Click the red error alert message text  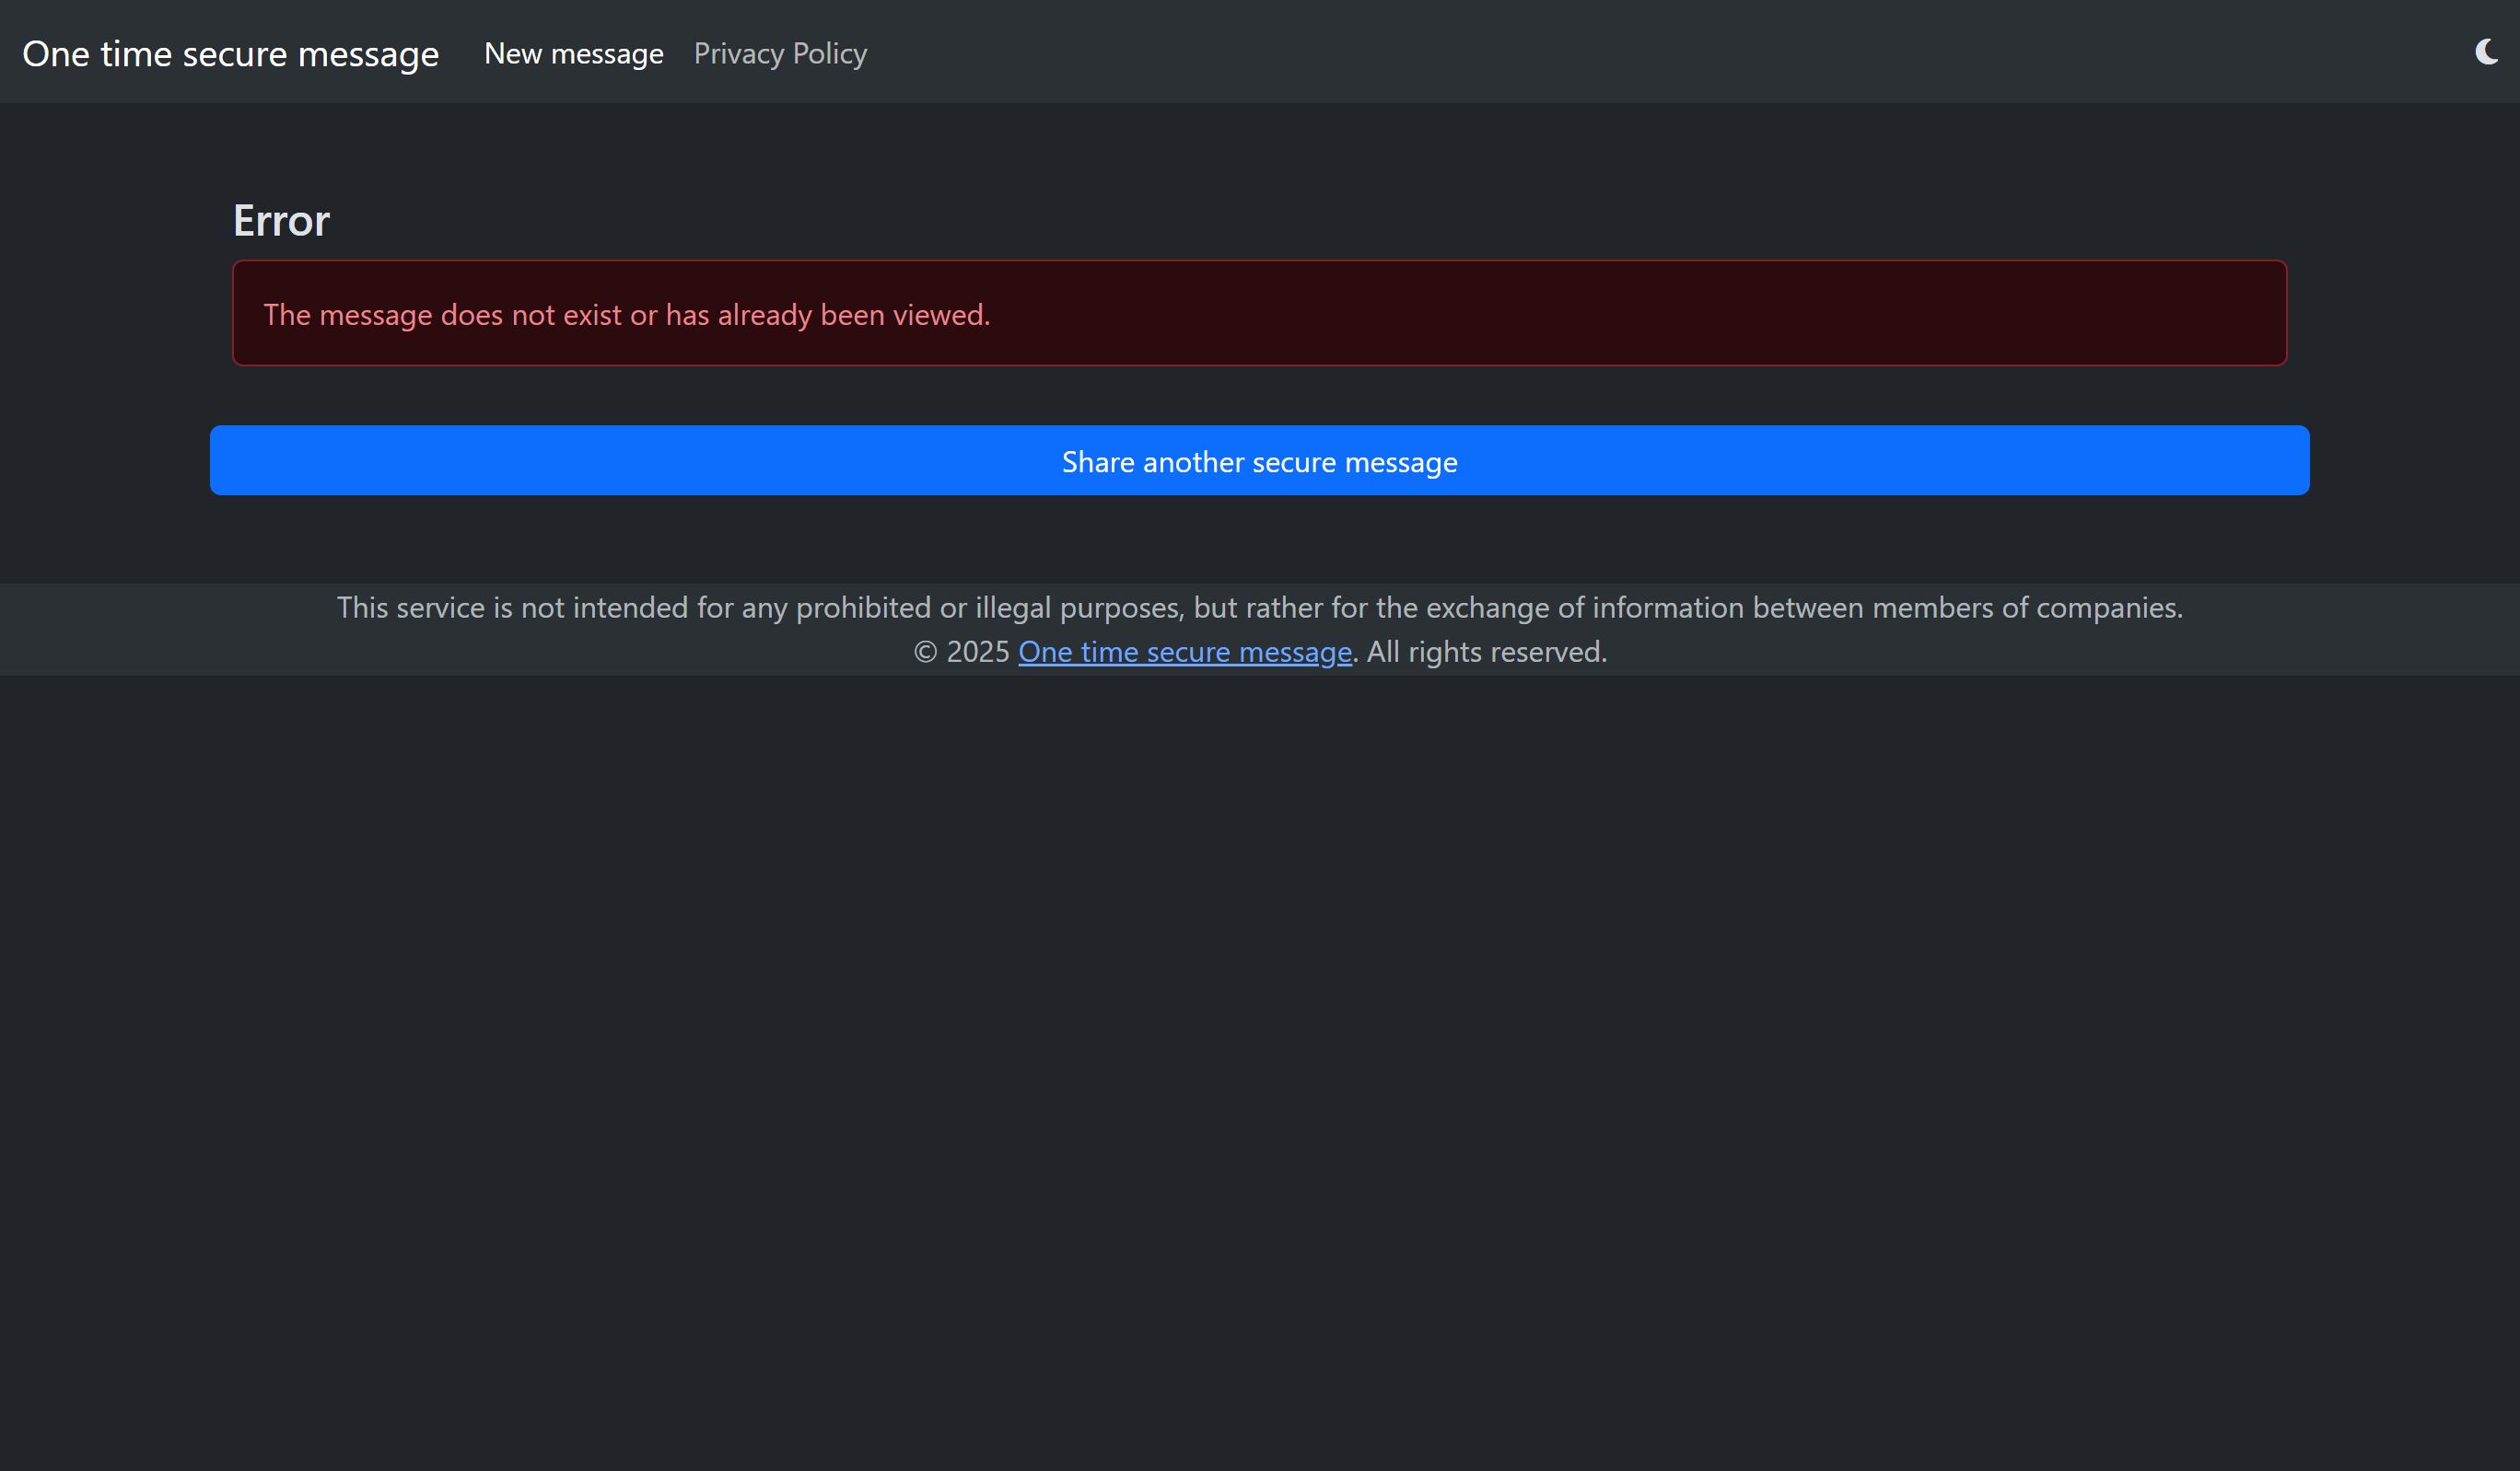[x=626, y=315]
